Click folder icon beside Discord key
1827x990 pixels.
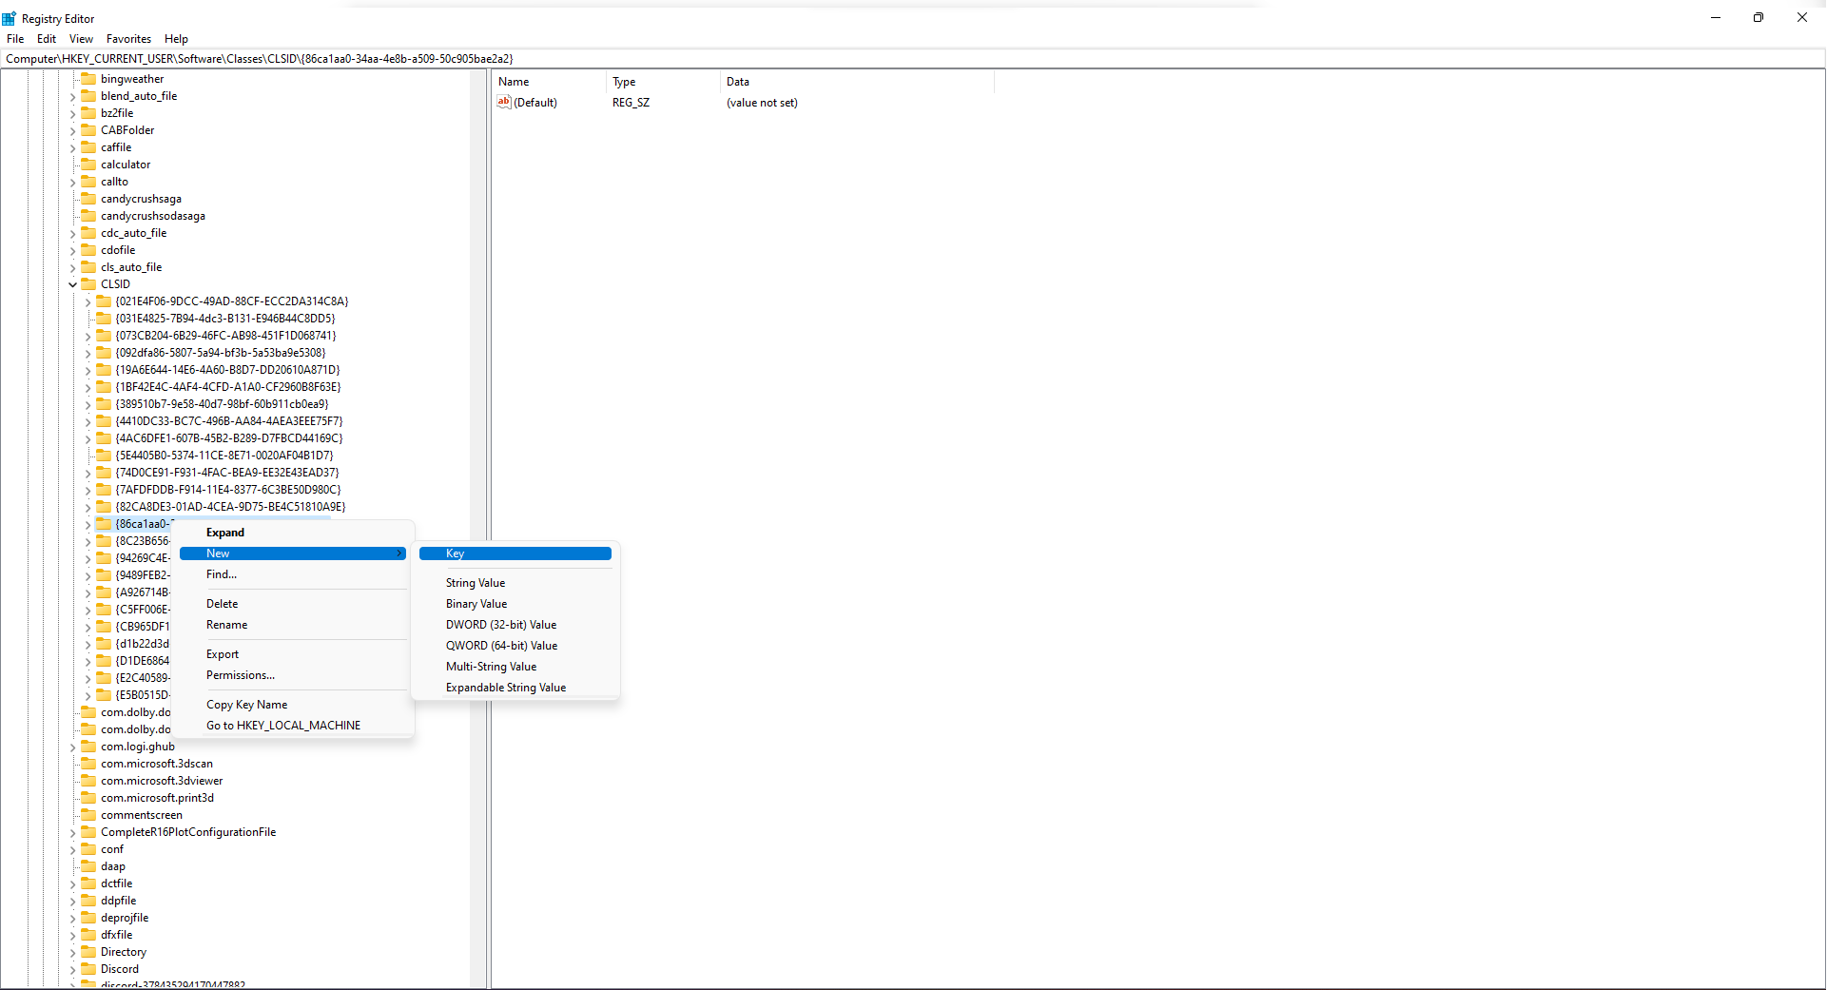point(88,969)
